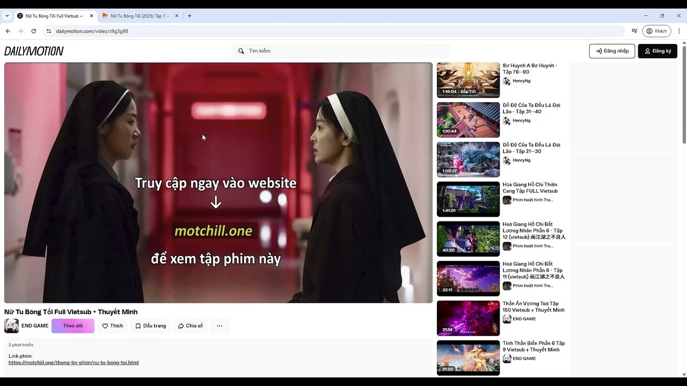Open the END GAME channel name below the video

[x=35, y=326]
